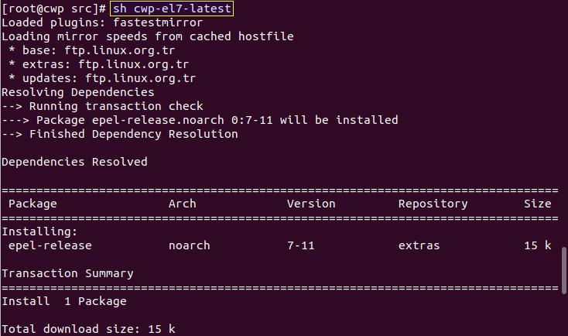Select the 'Dependencies Resolved' text

(74, 162)
